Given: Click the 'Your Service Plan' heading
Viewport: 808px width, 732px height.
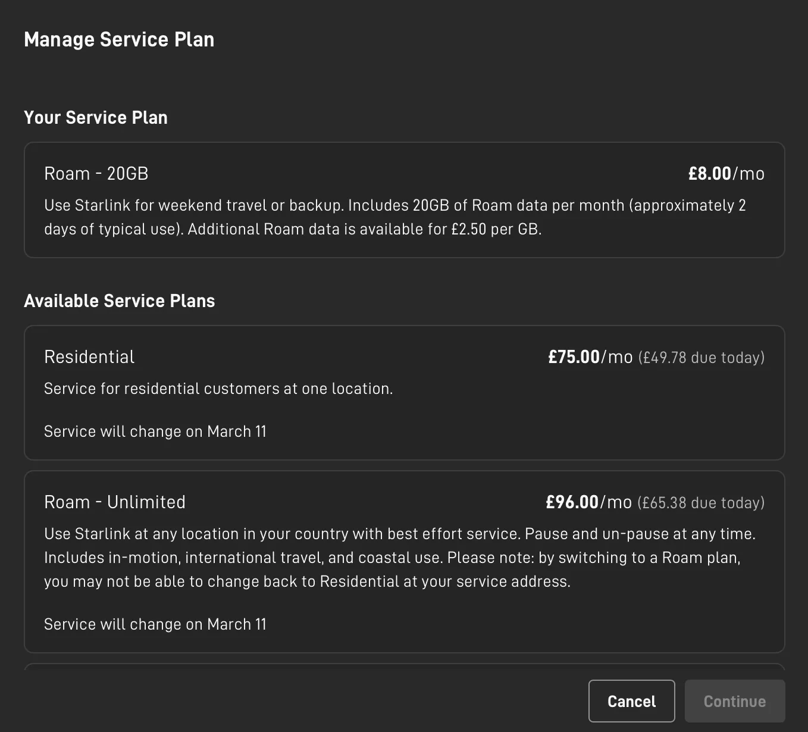Looking at the screenshot, I should [96, 117].
